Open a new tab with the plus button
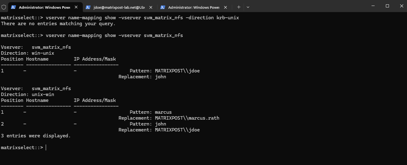 click(x=239, y=7)
